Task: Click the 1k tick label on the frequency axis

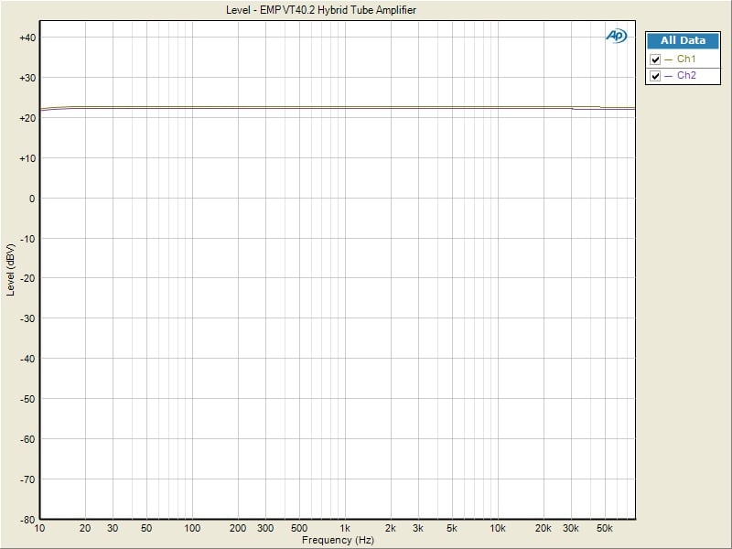Action: [345, 529]
